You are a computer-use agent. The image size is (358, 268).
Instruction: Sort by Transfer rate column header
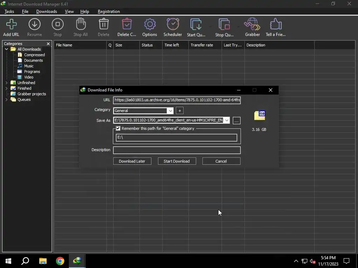point(205,45)
